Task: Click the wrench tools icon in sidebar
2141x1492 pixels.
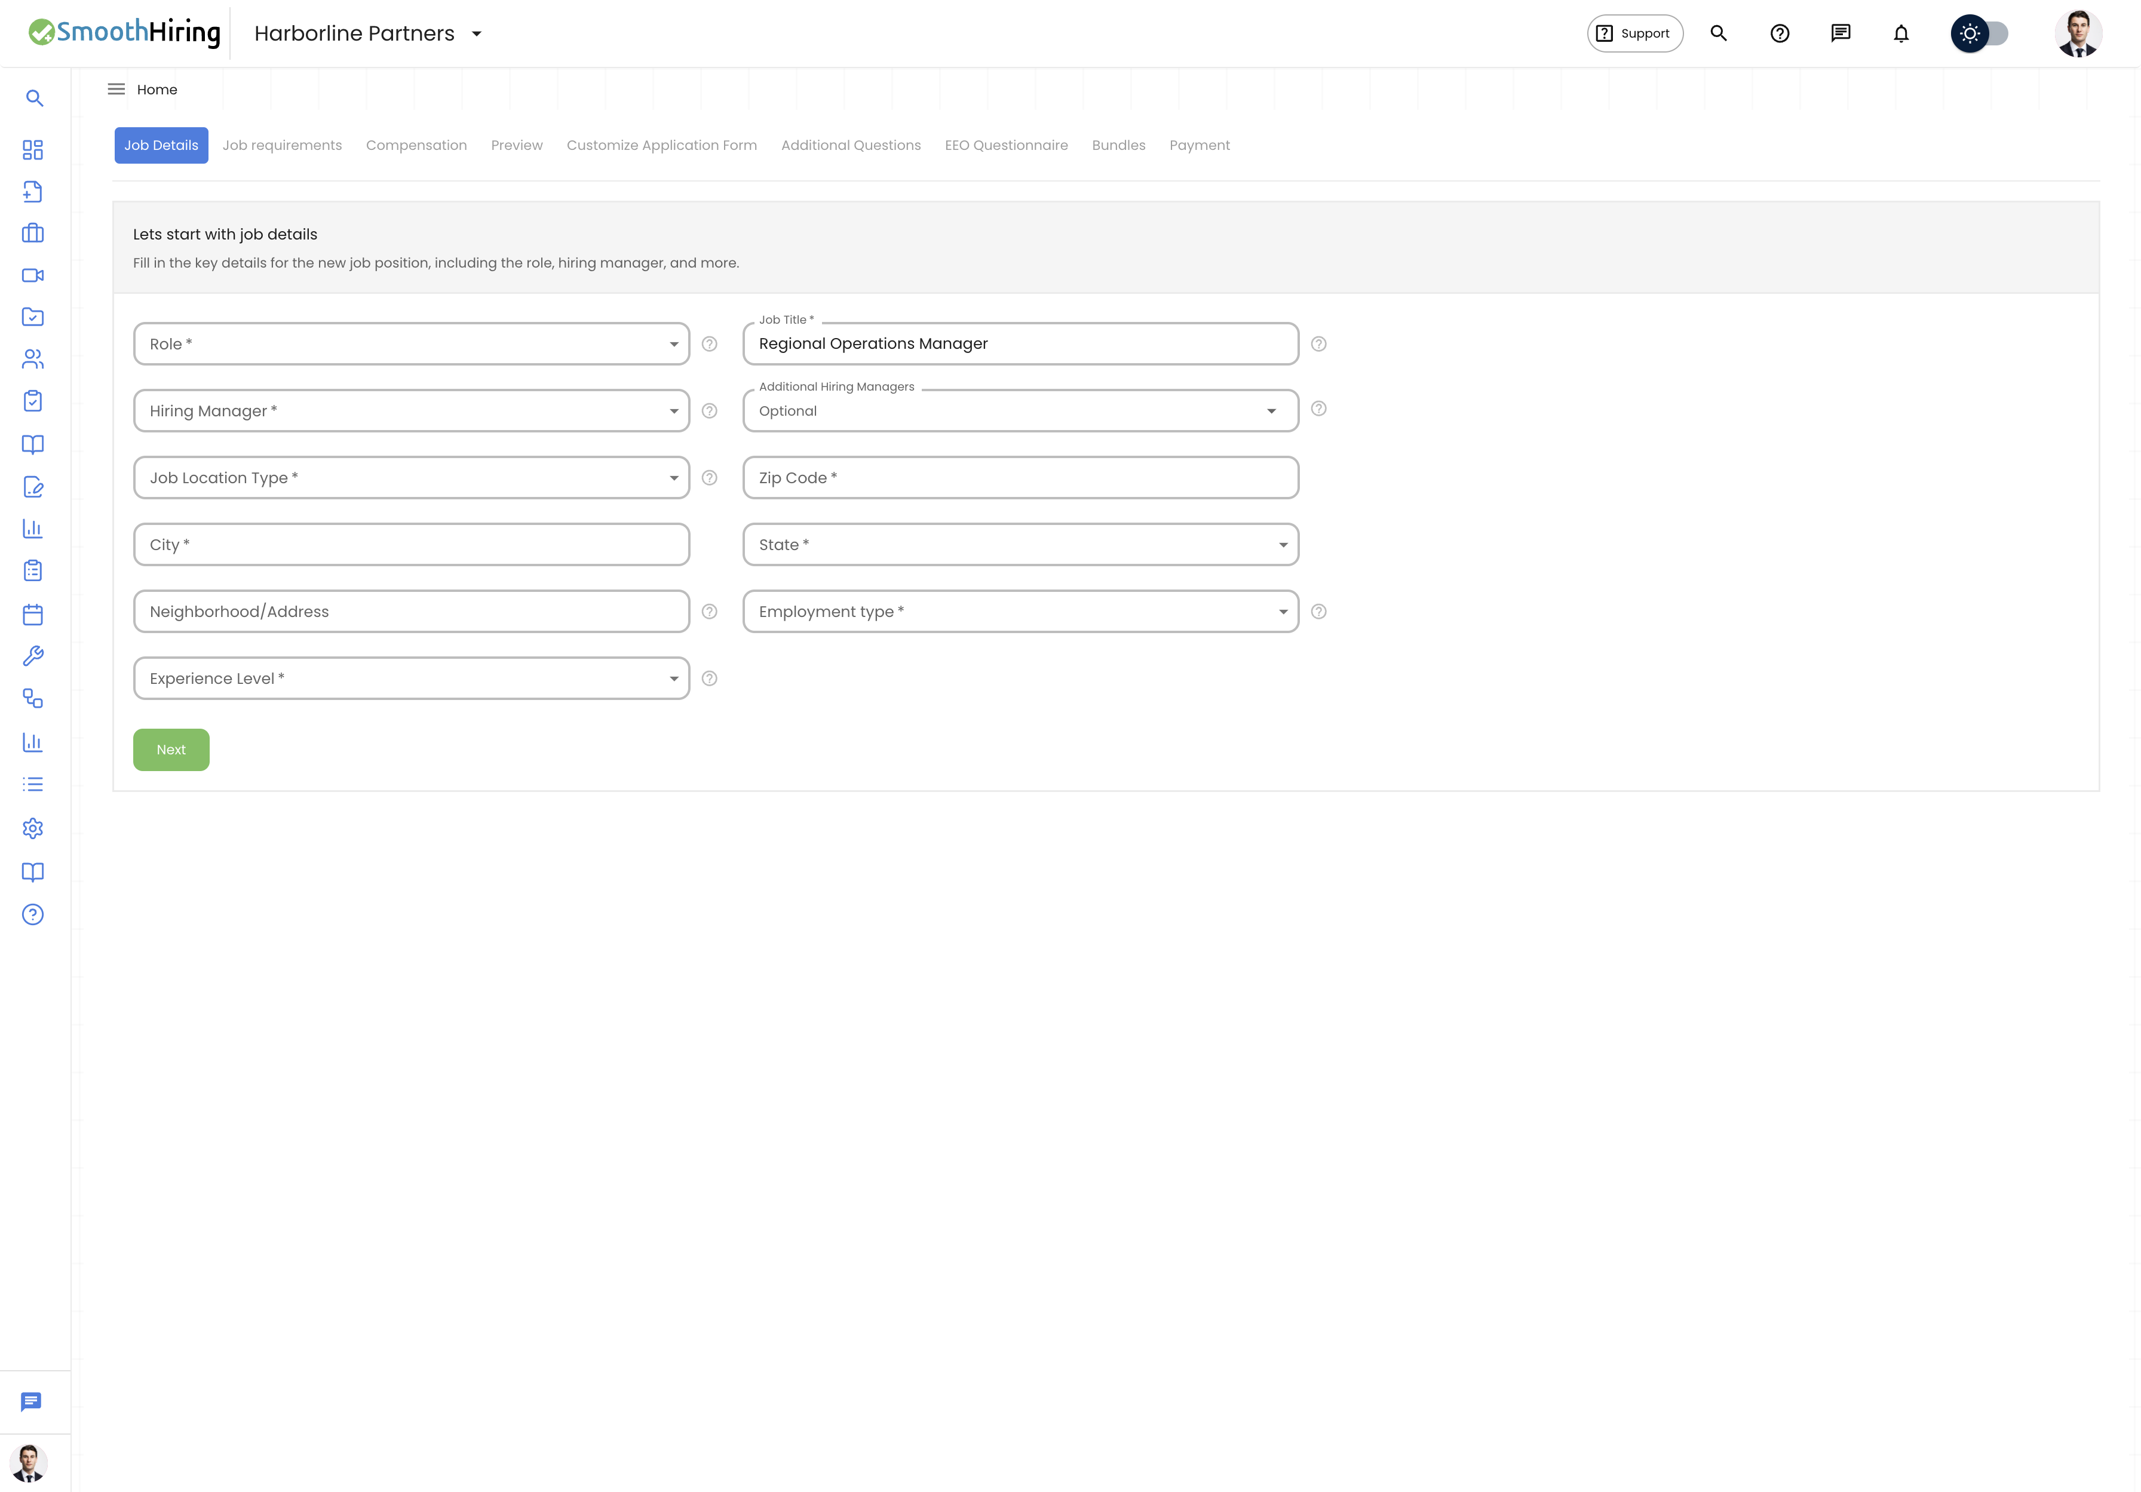Action: (33, 656)
